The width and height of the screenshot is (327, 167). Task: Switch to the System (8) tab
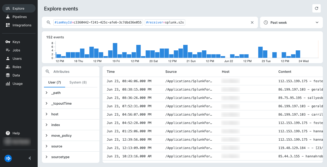(78, 82)
